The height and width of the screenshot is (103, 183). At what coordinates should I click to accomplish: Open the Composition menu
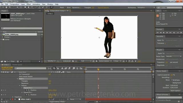coord(14,4)
